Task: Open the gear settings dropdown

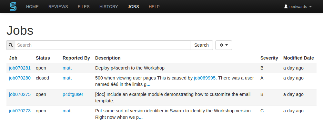Action: tap(224, 45)
